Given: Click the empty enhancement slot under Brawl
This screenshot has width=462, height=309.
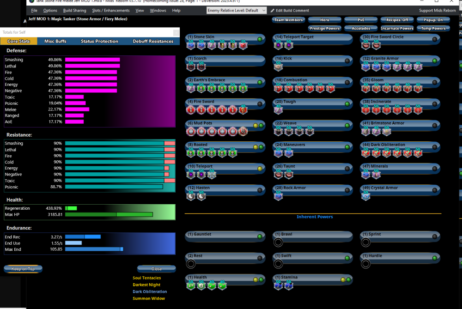Looking at the screenshot, I should tap(278, 242).
